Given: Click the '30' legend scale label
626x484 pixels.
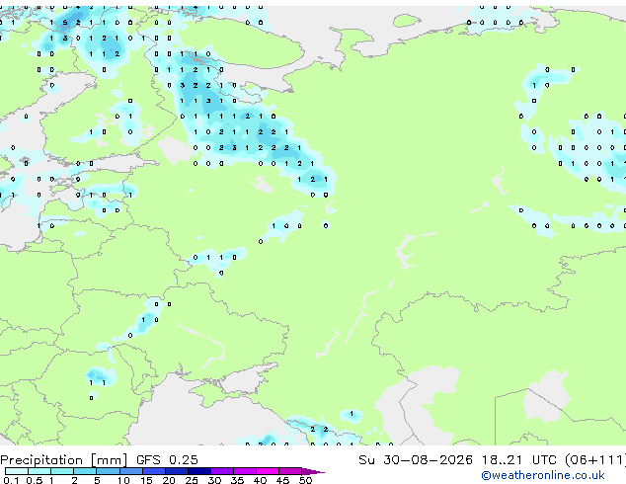Looking at the screenshot, I should click(x=214, y=480).
